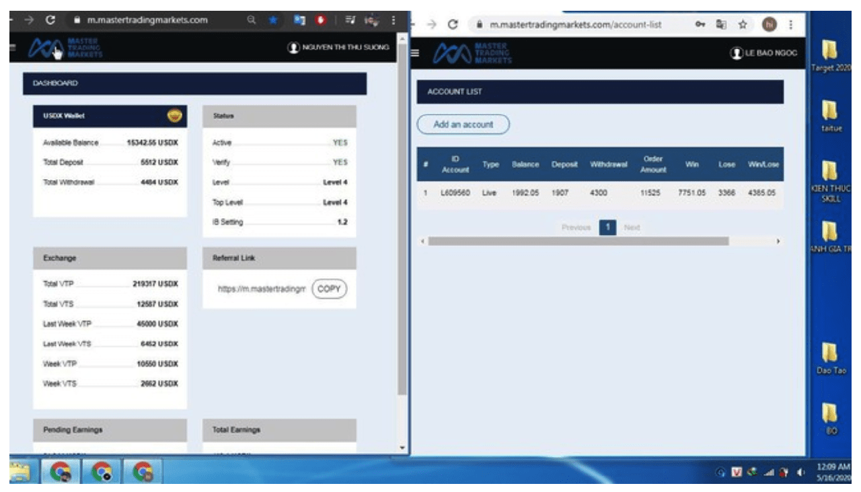Open user menu LE BAO NGOC

(x=763, y=53)
